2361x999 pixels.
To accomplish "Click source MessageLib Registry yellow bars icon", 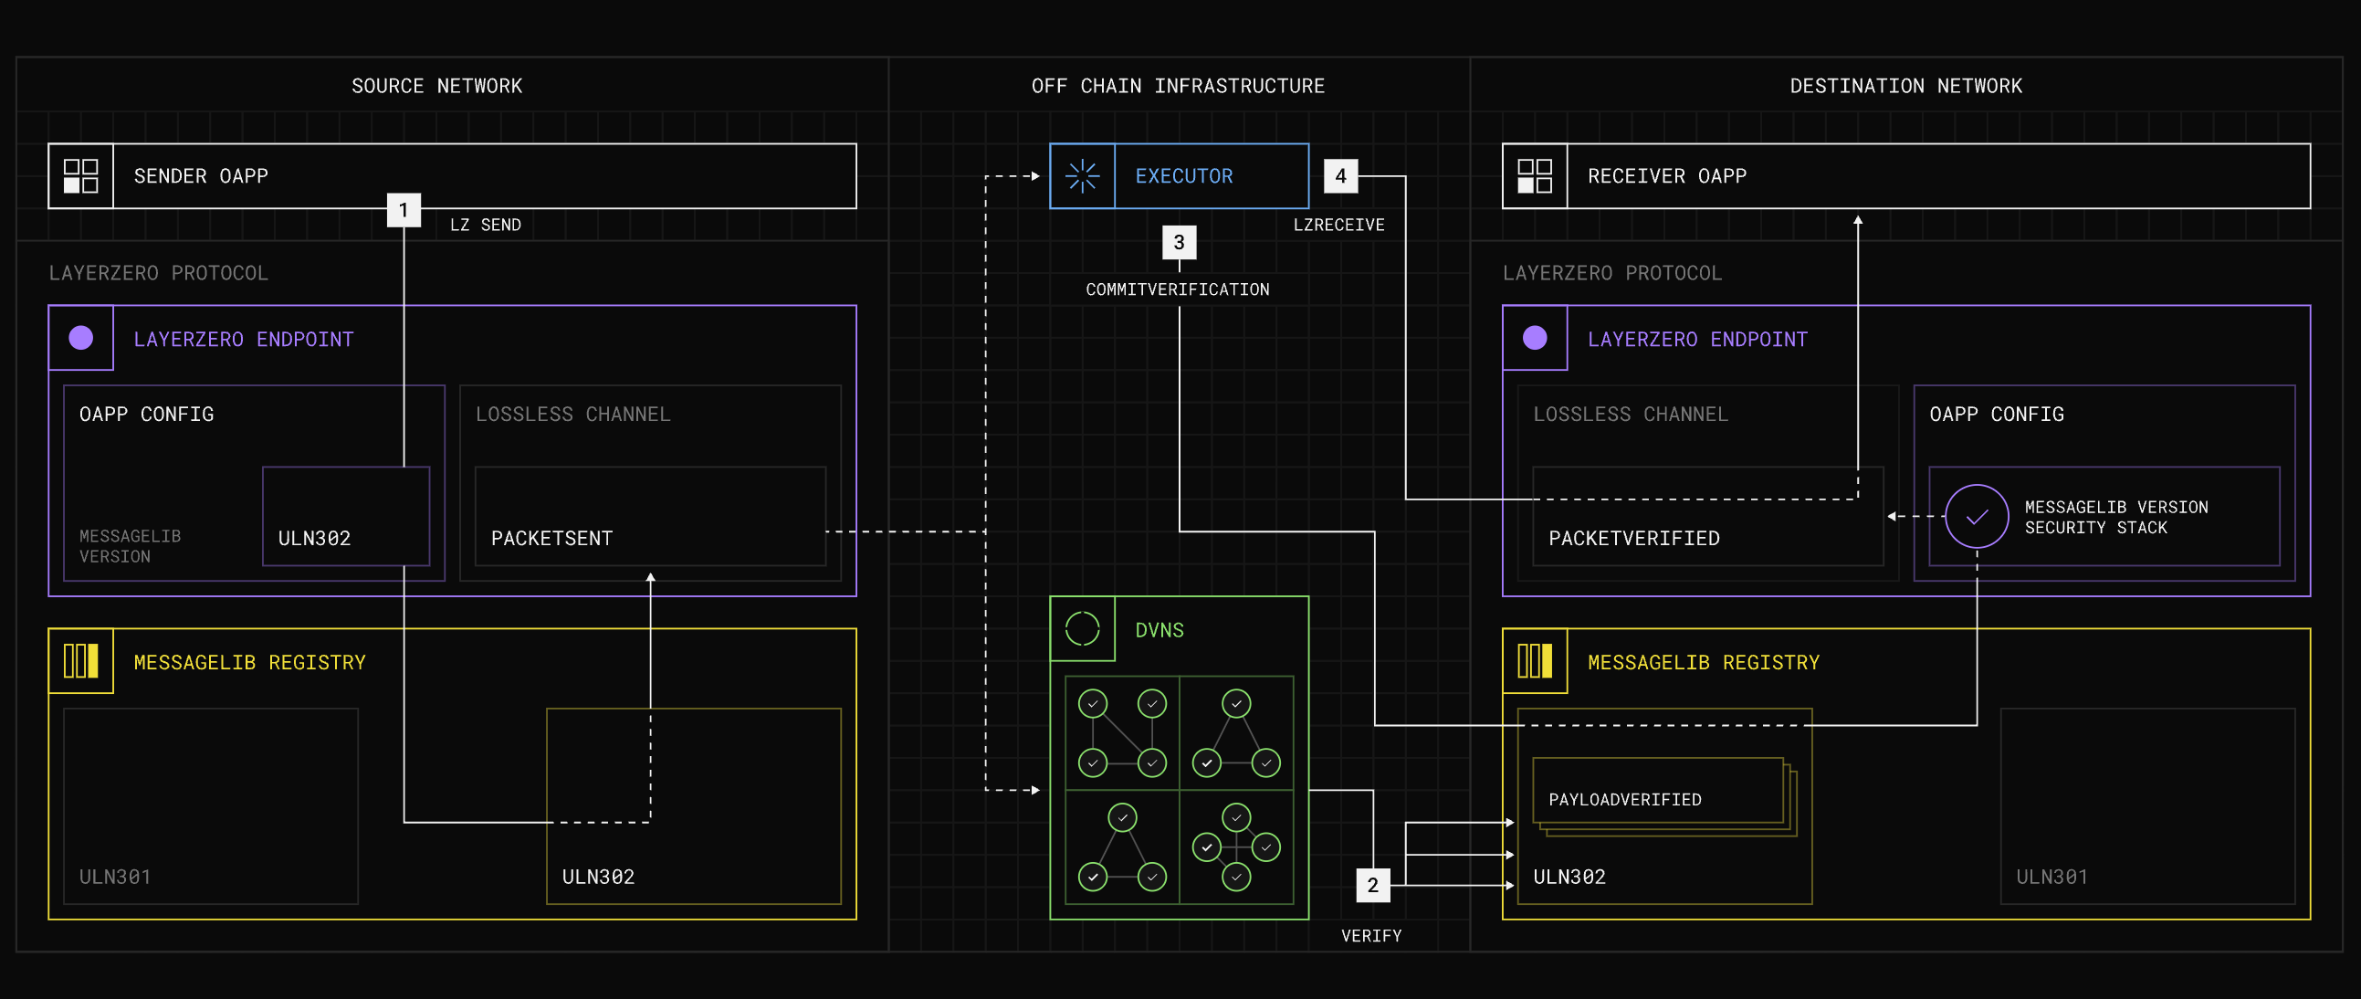I will pos(80,661).
